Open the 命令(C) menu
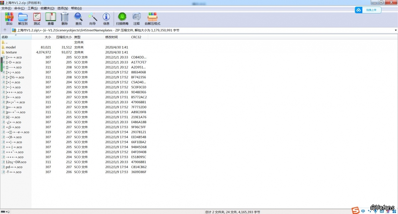 point(19,8)
